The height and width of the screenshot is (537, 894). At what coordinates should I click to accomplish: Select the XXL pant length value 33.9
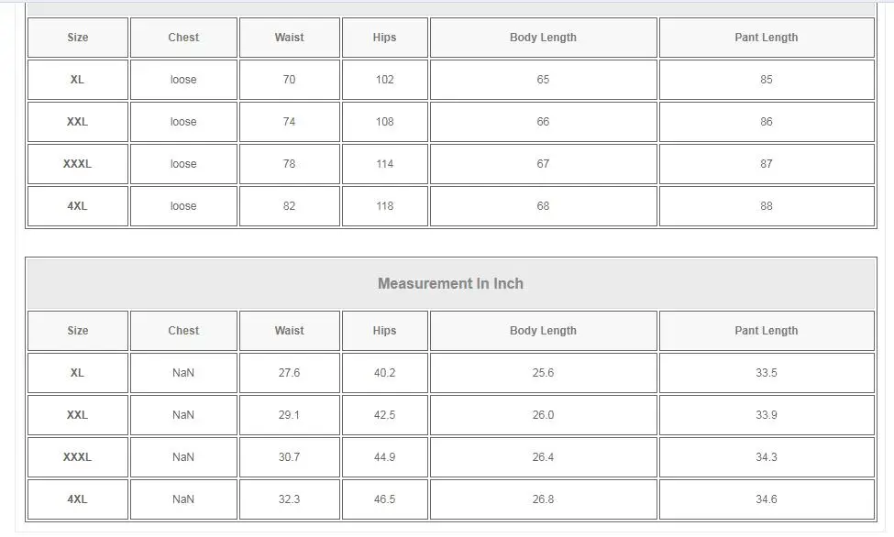[767, 415]
